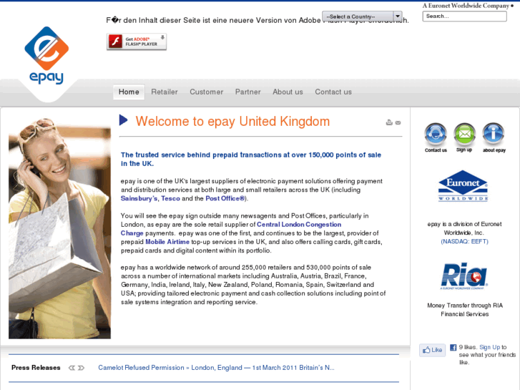Click the woman with shopping bag image
This screenshot has width=520, height=390.
pos(59,229)
